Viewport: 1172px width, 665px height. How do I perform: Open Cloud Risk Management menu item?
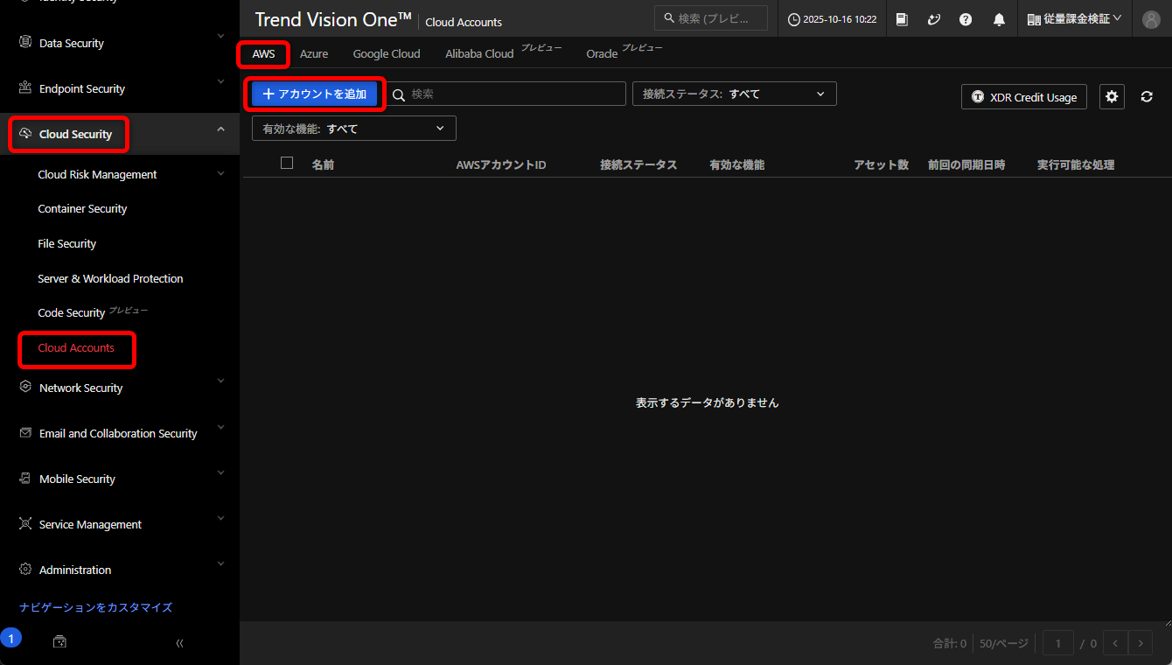pos(98,174)
